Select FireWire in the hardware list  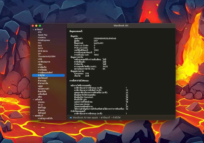click(x=42, y=38)
